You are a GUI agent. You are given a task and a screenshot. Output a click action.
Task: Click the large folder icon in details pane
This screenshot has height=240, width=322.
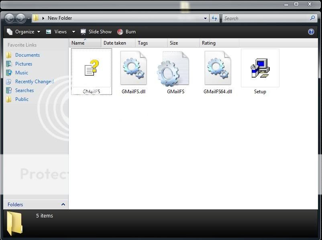point(14,224)
